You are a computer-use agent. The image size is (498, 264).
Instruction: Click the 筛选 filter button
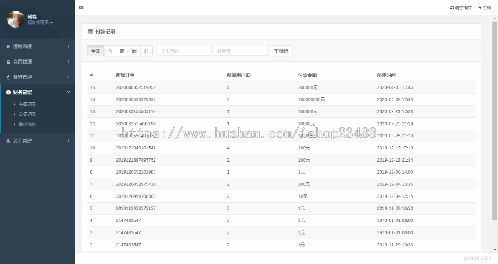click(x=281, y=51)
